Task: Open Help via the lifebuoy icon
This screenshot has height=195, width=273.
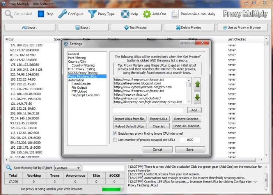Action: [x=125, y=14]
